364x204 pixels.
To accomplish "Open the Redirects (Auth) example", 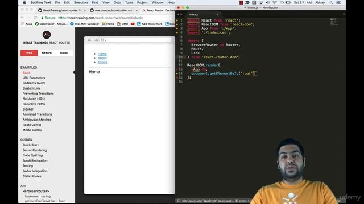I will [x=34, y=83].
